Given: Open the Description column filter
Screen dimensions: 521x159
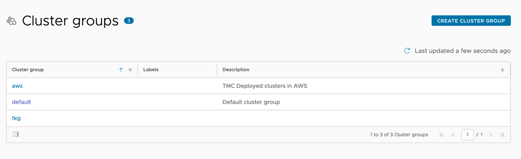Looking at the screenshot, I should [x=502, y=70].
